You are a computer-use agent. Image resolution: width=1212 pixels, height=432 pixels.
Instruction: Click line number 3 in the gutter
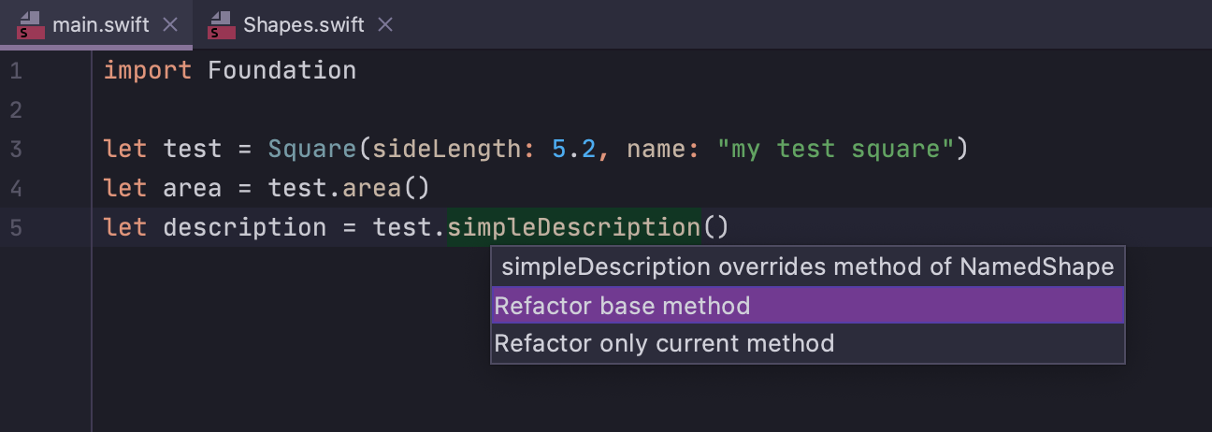pos(16,150)
